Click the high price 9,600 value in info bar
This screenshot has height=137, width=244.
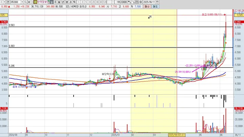tap(126, 6)
